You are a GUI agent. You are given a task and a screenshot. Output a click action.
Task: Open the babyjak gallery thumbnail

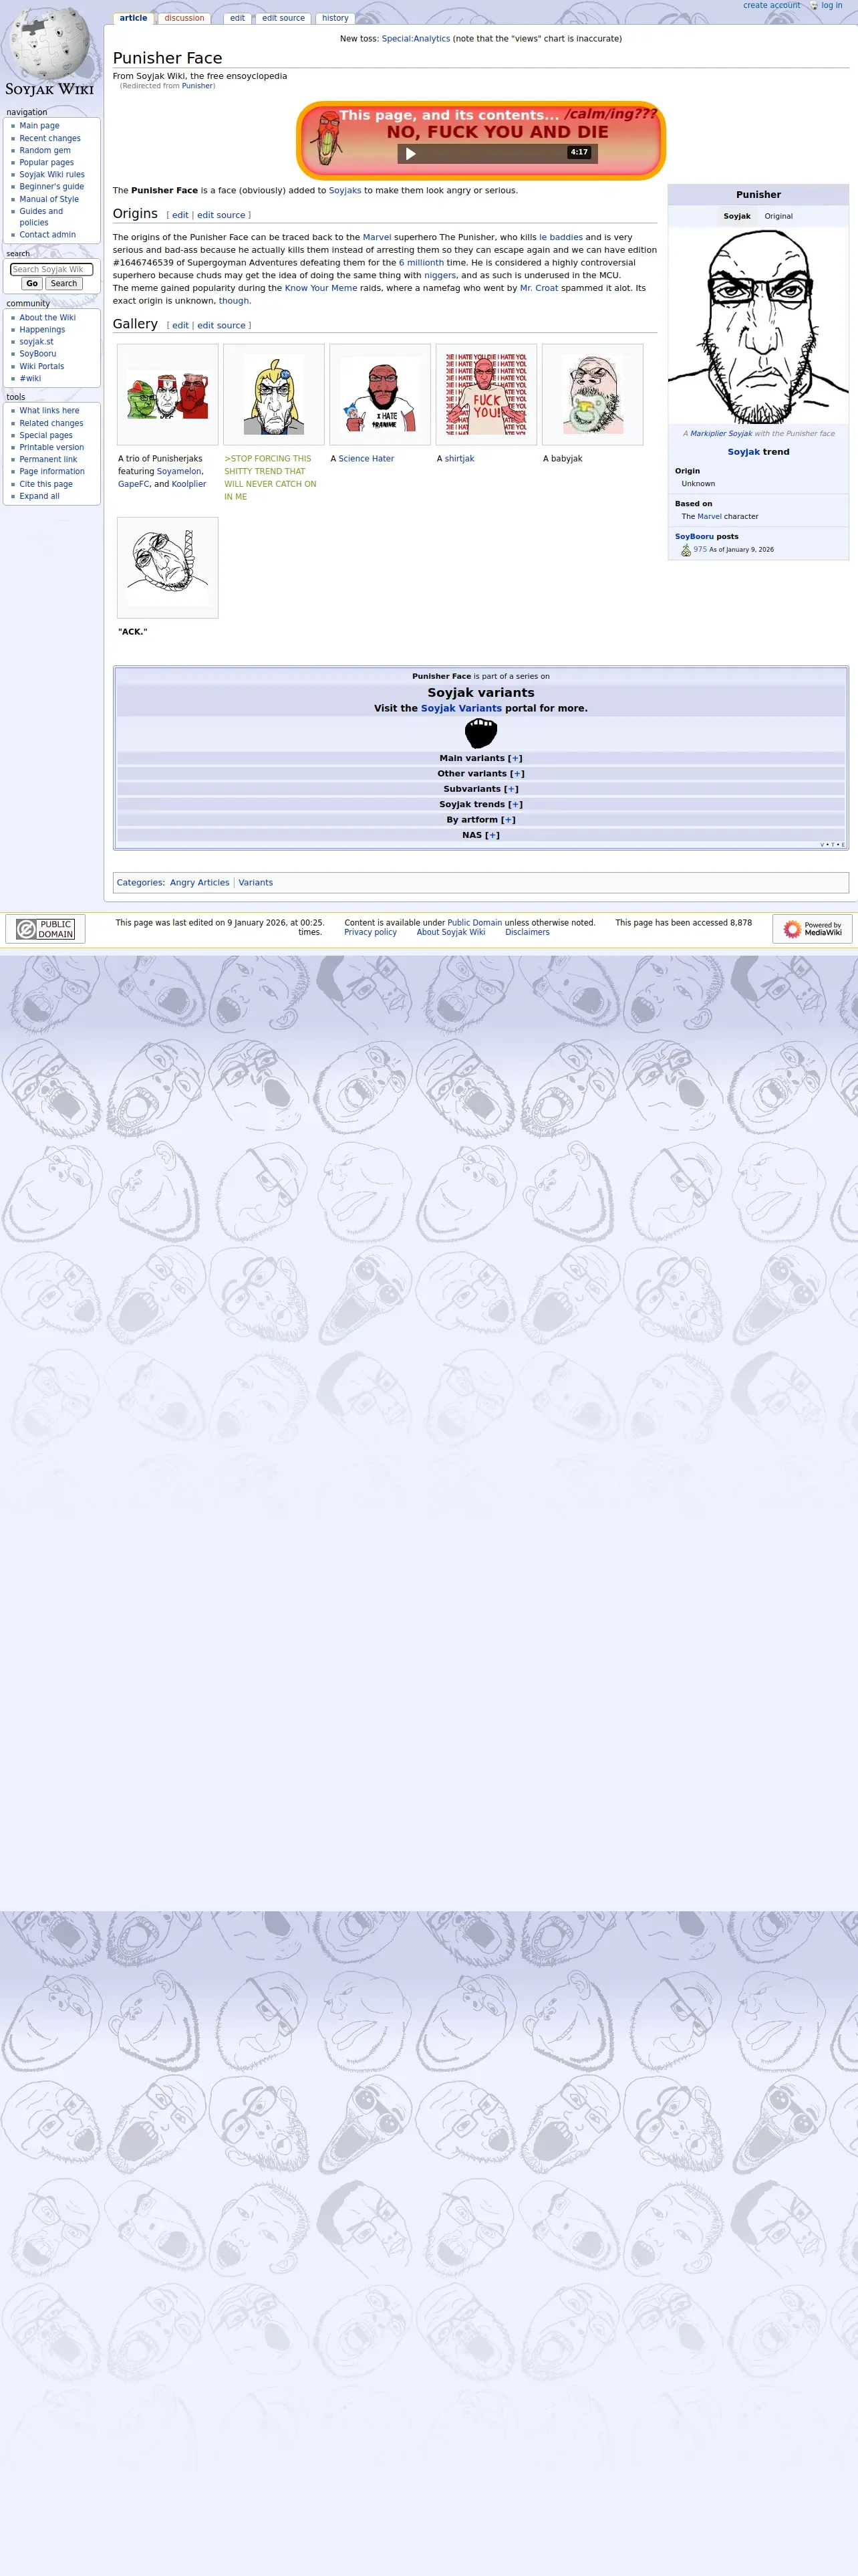(592, 394)
